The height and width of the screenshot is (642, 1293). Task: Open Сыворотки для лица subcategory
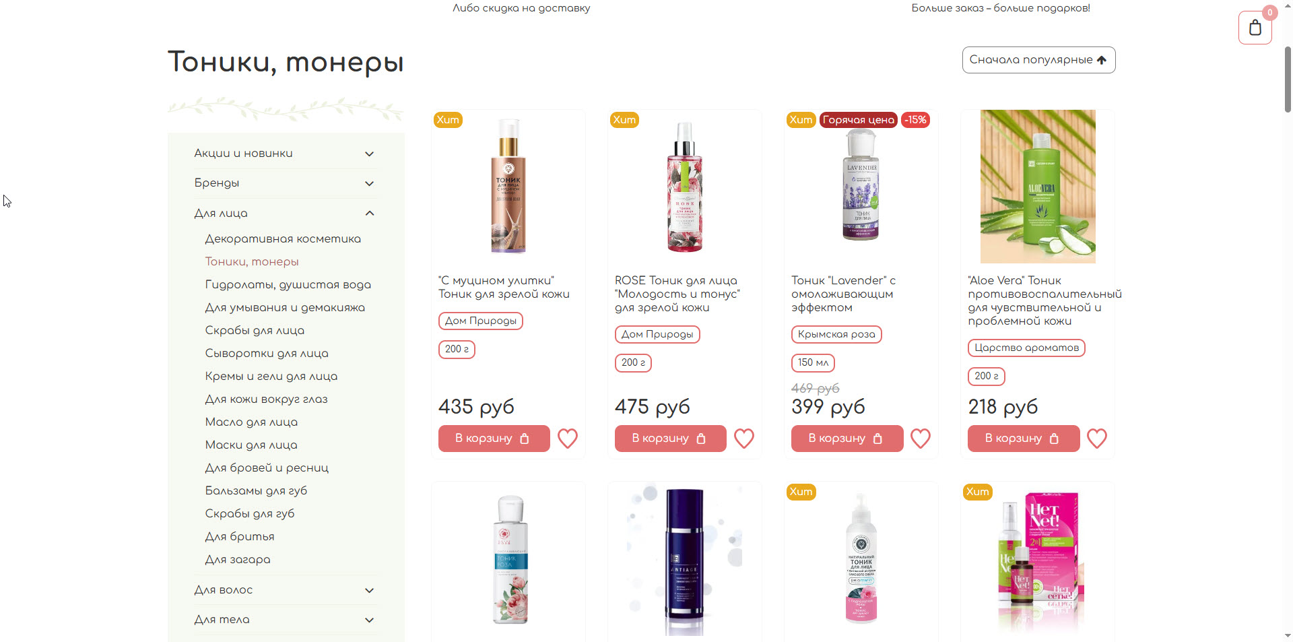(x=267, y=354)
